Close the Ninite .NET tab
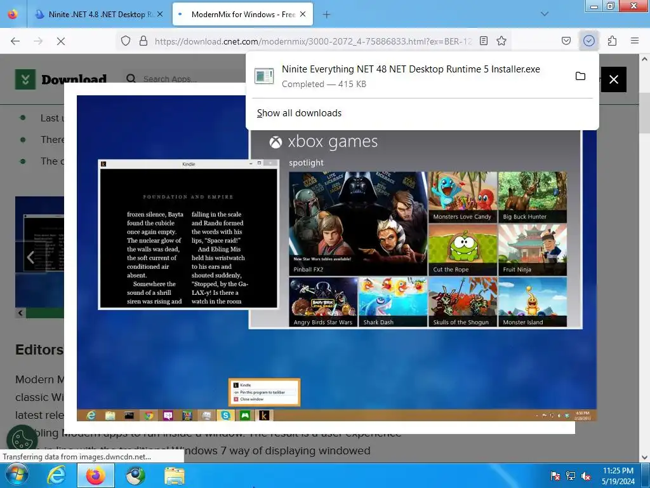Image resolution: width=650 pixels, height=488 pixels. click(160, 14)
